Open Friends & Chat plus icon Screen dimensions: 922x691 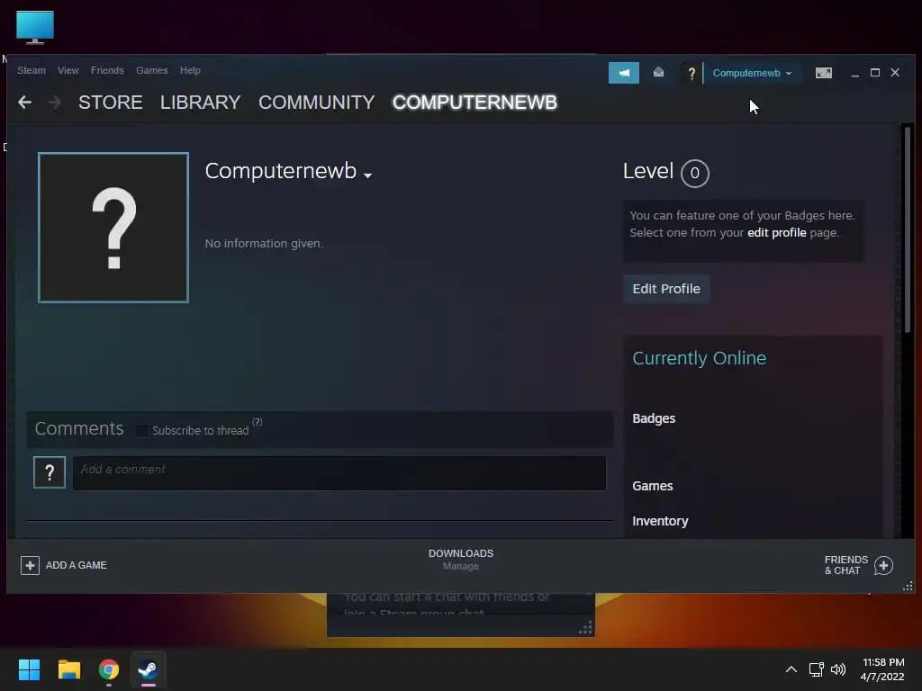883,565
